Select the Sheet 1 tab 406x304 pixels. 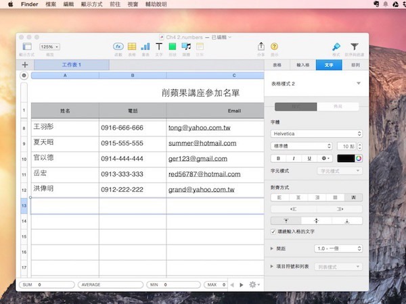(x=72, y=65)
